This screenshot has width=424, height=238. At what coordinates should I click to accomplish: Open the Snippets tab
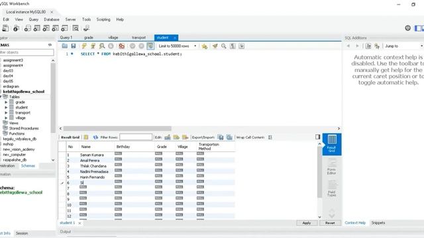(x=378, y=223)
